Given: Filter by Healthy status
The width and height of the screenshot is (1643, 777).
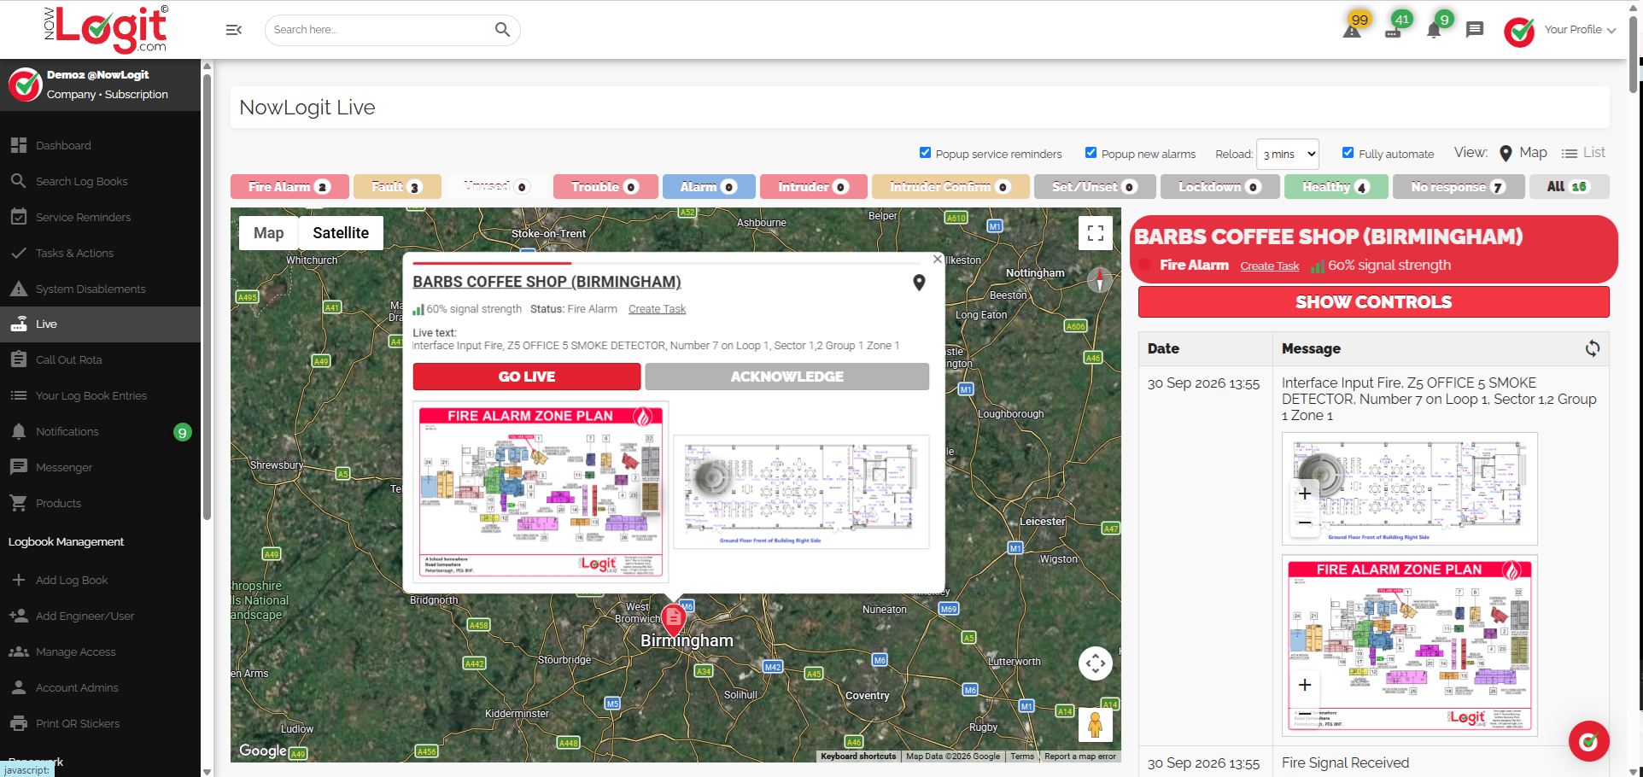Looking at the screenshot, I should (1336, 186).
